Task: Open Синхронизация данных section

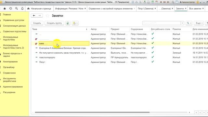Action: tap(14, 26)
